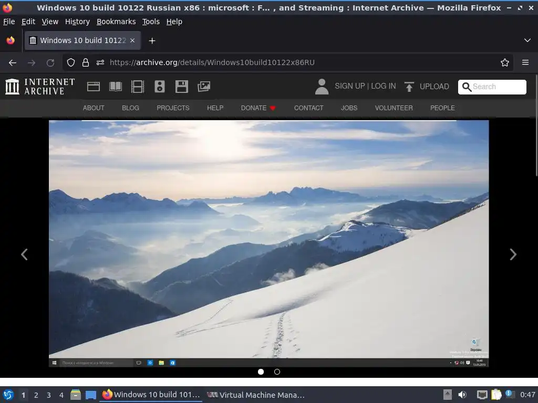Switch to workspace 3
Viewport: 538px width, 403px height.
click(49, 395)
